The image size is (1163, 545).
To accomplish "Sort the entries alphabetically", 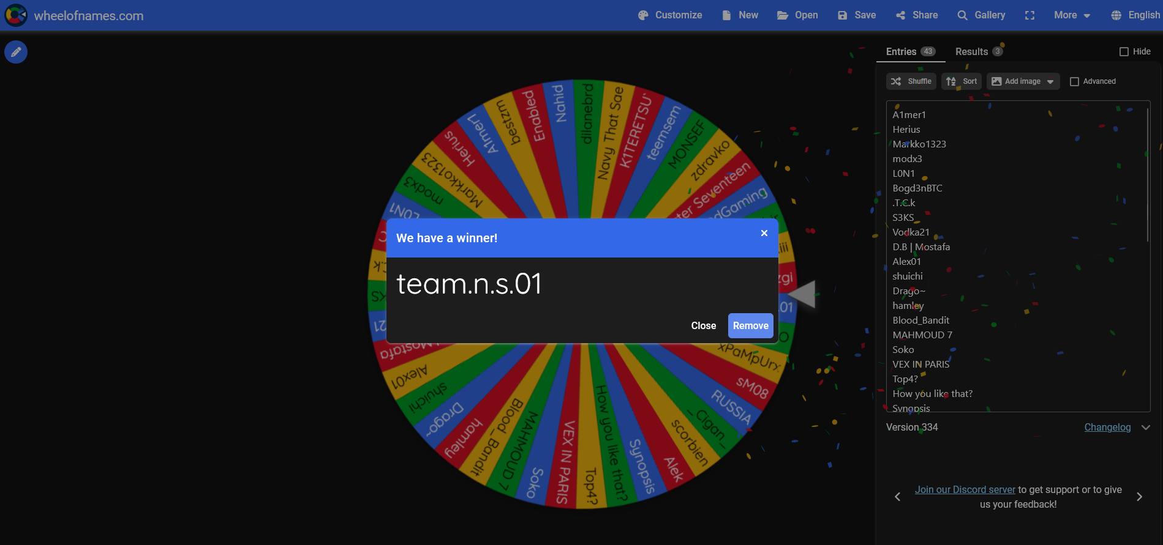I will pos(962,81).
